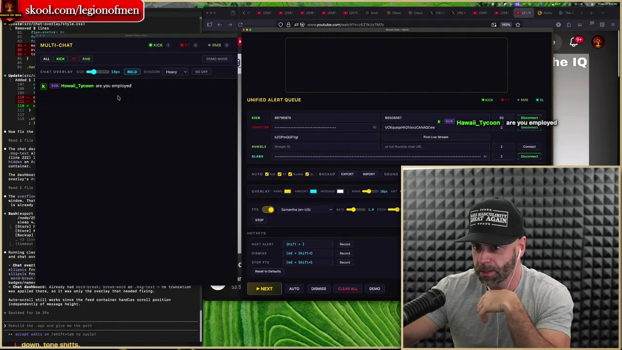Click the bookmark star icon in address bar
This screenshot has width=622, height=350.
(518, 25)
